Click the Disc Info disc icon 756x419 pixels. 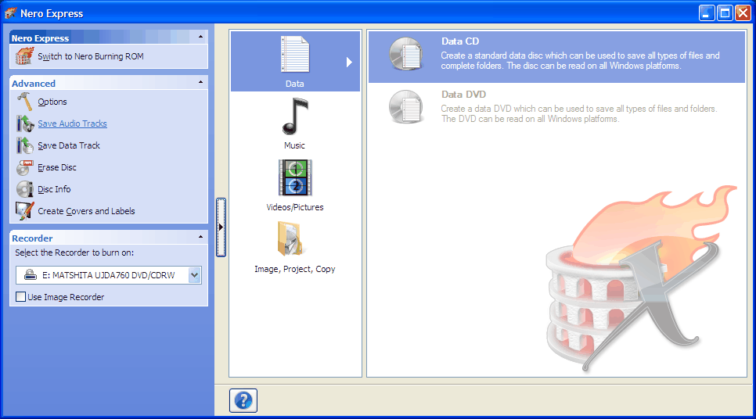click(x=24, y=189)
